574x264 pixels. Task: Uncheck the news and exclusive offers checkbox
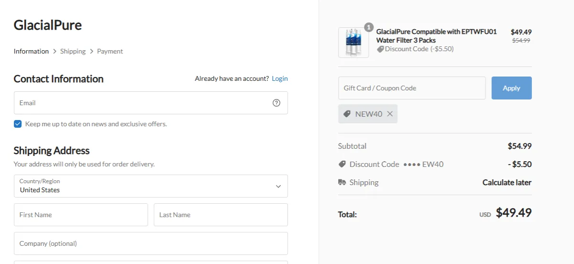(18, 124)
